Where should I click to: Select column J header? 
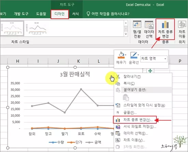(x=58, y=61)
